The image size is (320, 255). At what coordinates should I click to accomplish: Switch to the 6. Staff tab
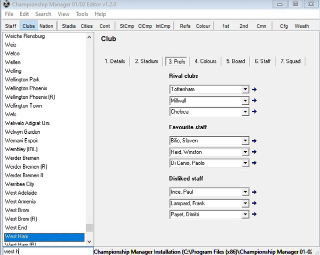pyautogui.click(x=262, y=61)
